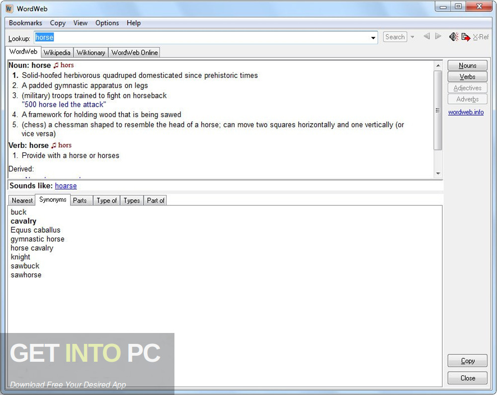Expand the Search button dropdown arrow
The width and height of the screenshot is (497, 395).
coord(413,37)
